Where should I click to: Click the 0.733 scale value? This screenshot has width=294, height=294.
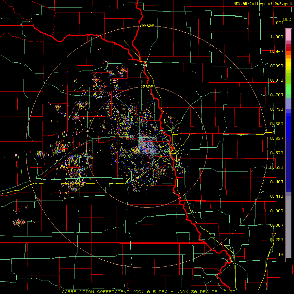[x=277, y=109]
